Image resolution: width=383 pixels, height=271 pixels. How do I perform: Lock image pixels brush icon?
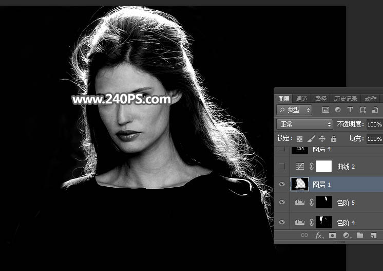(311, 139)
